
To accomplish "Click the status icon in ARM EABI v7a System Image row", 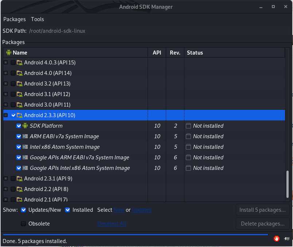I will [x=188, y=136].
